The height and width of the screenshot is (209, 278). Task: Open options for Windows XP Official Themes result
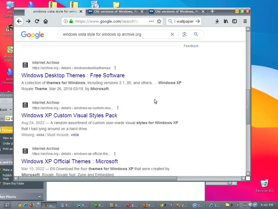[x=115, y=154]
